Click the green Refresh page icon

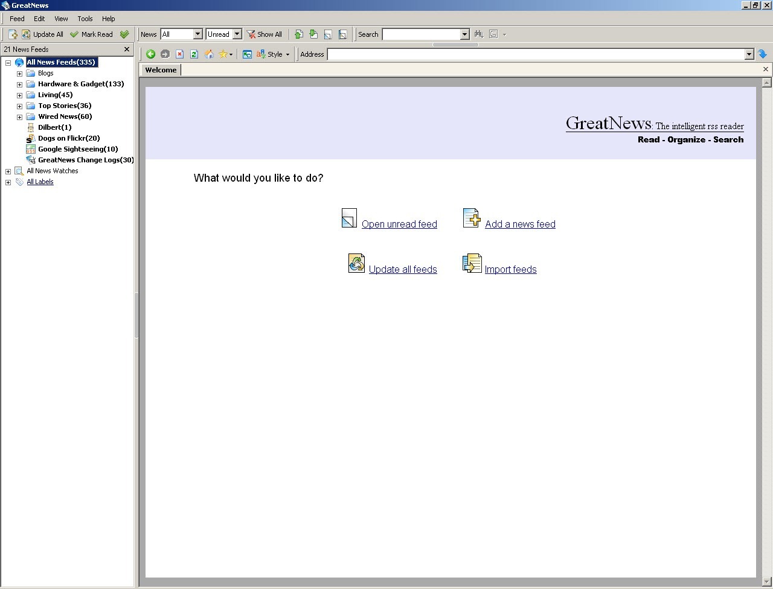[x=194, y=54]
